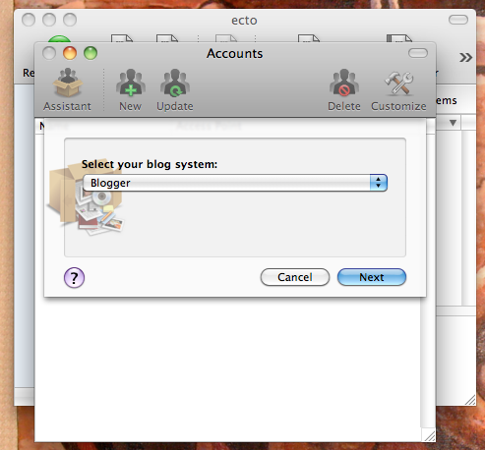Image resolution: width=485 pixels, height=450 pixels.
Task: Click the ecto window resize handle
Action: coord(470,400)
